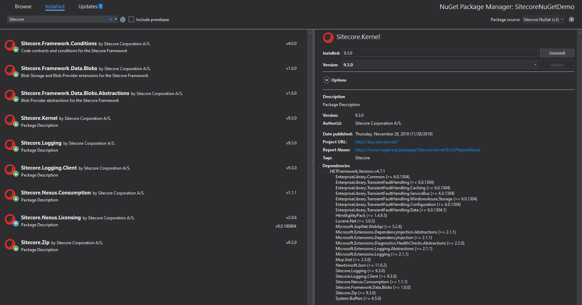Clear the Sitecore search text with X

111,20
